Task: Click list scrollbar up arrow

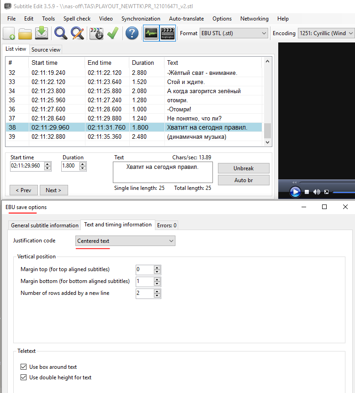Action: [x=267, y=62]
